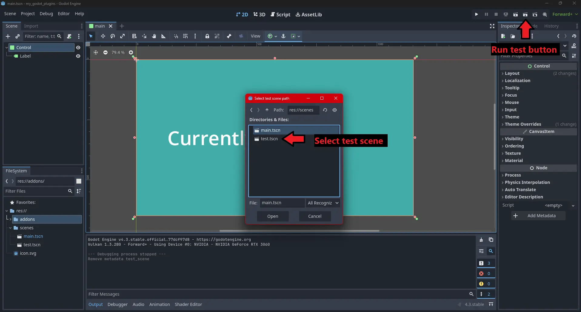
Task: Switch to the Import dock tab
Action: pos(31,26)
